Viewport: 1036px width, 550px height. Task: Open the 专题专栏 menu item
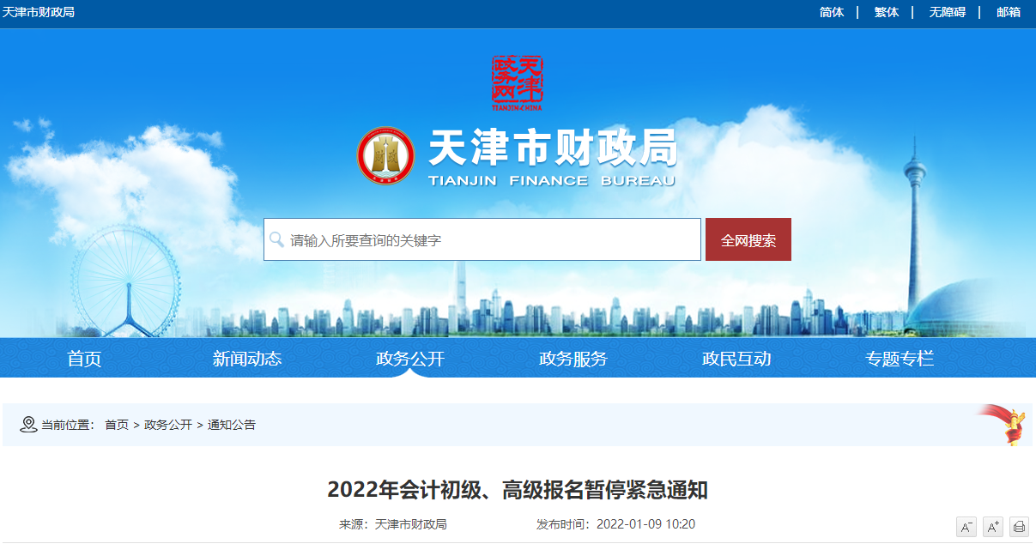click(898, 358)
